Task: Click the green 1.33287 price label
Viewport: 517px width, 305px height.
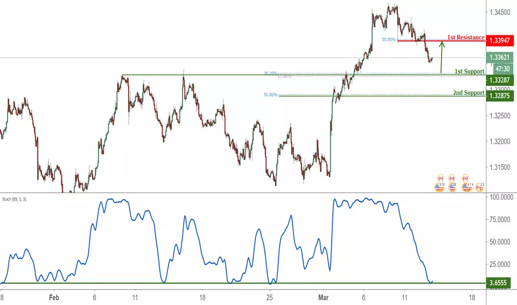Action: coord(499,80)
